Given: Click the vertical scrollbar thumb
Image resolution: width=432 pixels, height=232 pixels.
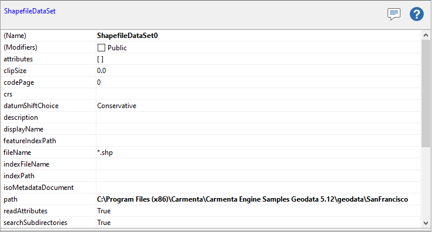Looking at the screenshot, I should pyautogui.click(x=426, y=93).
